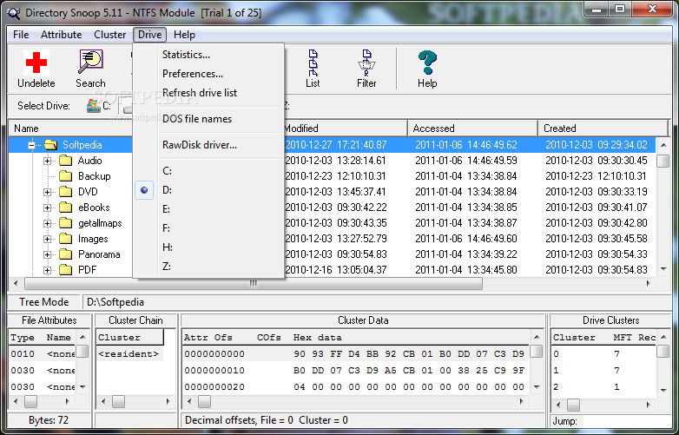
Task: Click the eBooks folder icon
Action: click(65, 208)
